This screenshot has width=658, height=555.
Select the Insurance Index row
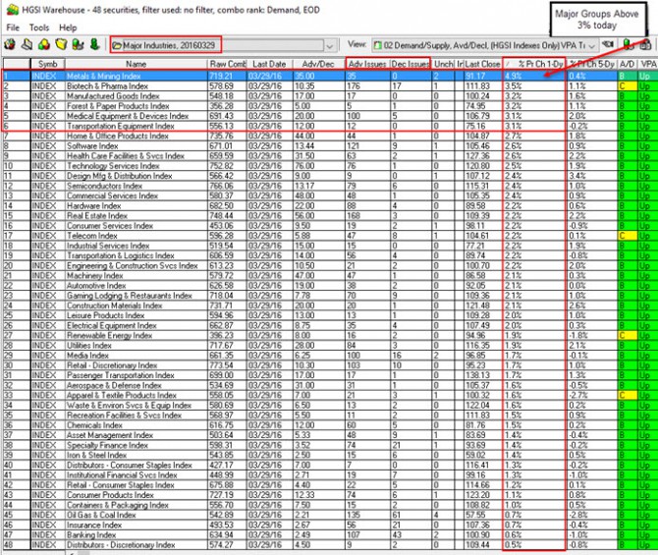tap(330, 526)
